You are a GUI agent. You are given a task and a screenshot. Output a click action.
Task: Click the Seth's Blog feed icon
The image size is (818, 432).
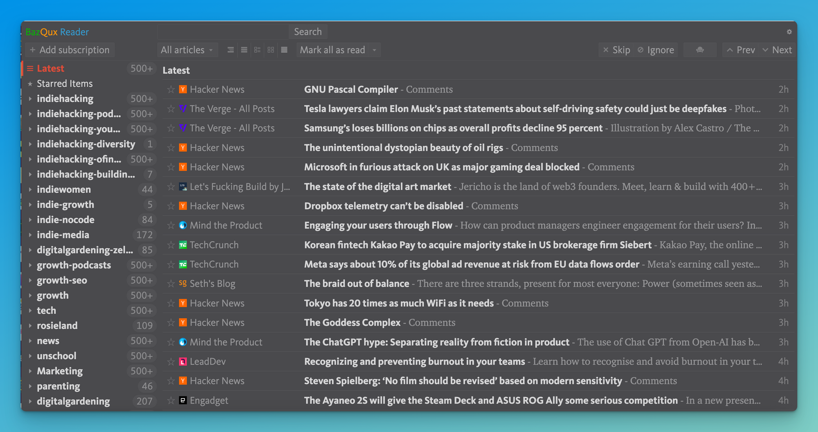pyautogui.click(x=183, y=283)
